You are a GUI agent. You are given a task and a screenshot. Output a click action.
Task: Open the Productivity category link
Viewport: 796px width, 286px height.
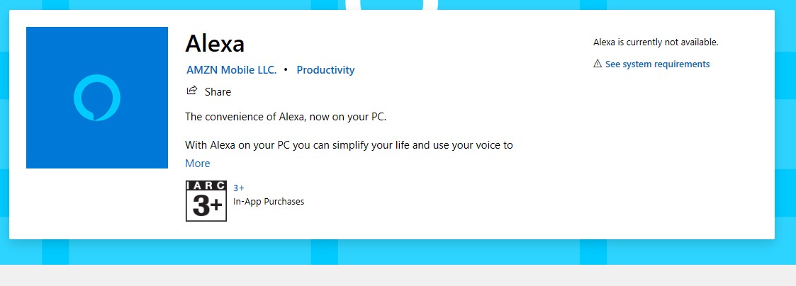pos(325,70)
